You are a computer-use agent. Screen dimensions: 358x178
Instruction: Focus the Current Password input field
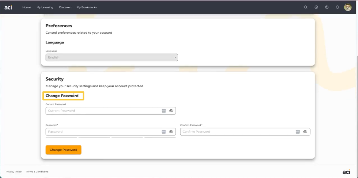coord(103,111)
